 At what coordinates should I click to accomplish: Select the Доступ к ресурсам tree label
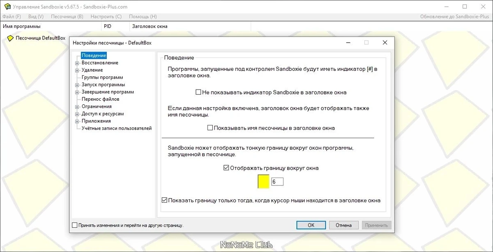click(103, 114)
